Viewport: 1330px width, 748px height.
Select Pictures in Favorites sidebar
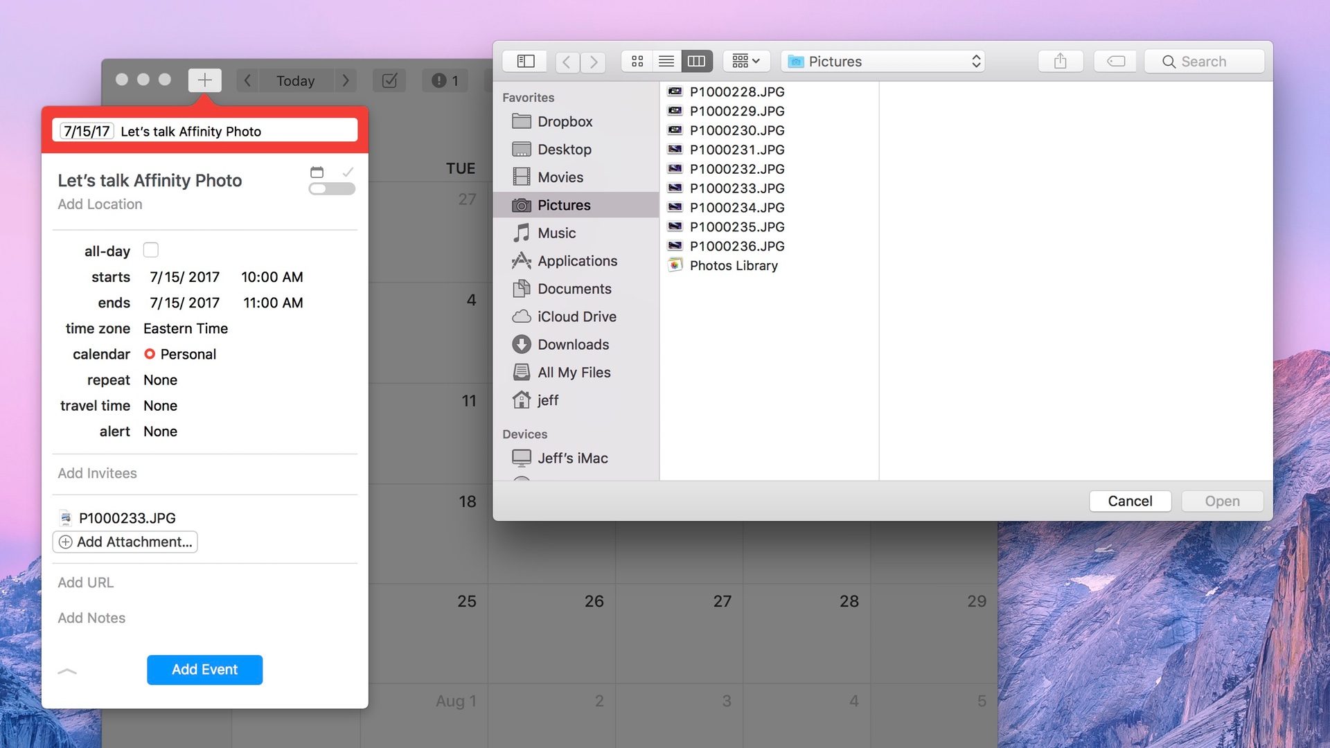click(576, 205)
